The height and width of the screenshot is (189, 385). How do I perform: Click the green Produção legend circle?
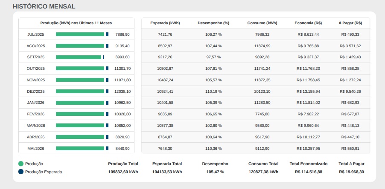click(x=21, y=164)
